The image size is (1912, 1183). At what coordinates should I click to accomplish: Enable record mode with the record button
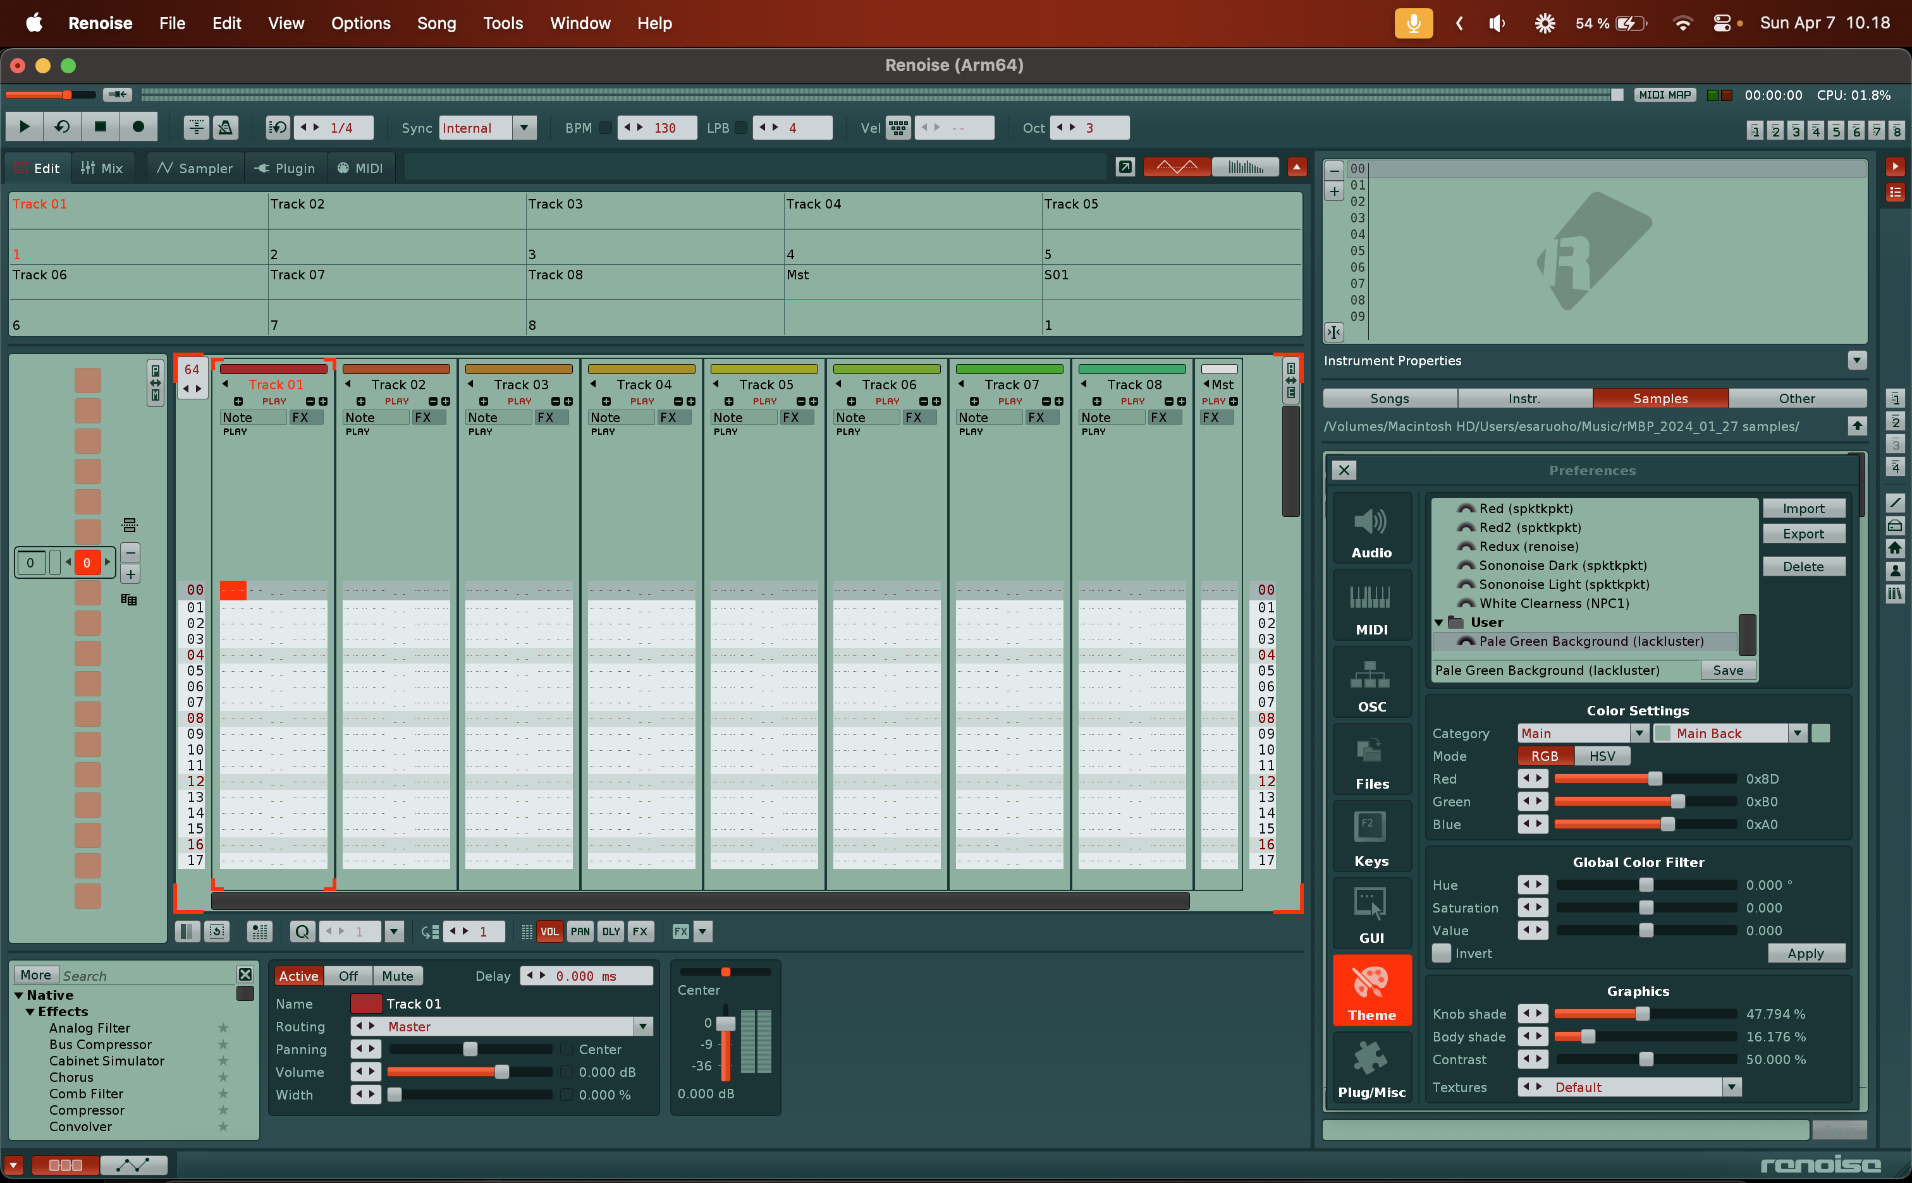pyautogui.click(x=138, y=127)
